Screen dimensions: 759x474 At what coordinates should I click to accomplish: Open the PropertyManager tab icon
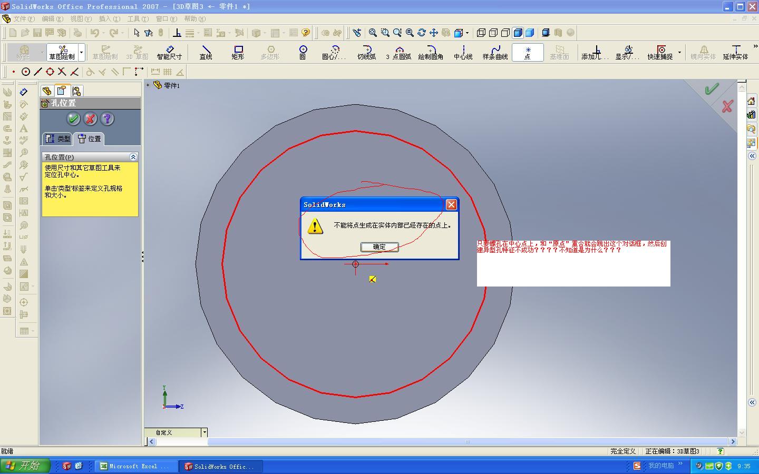[x=62, y=91]
